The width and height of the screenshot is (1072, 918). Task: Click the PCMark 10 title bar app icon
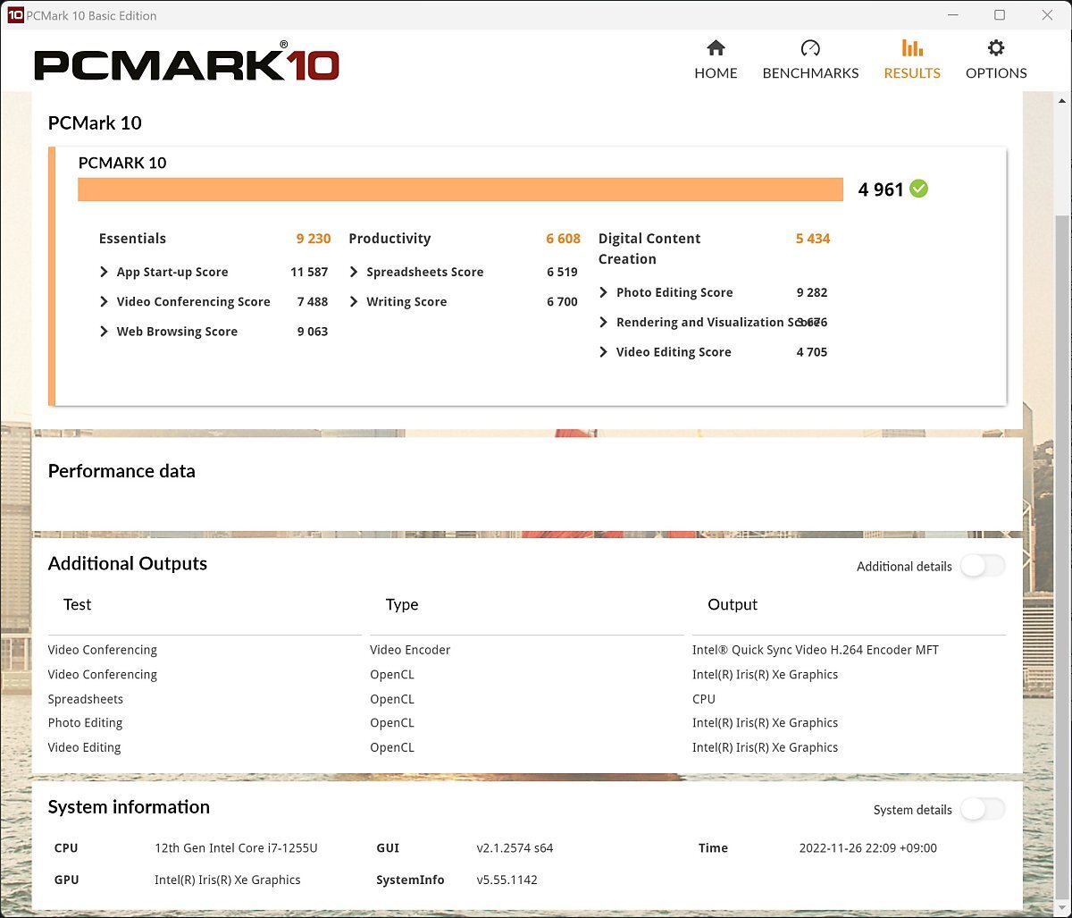14,15
